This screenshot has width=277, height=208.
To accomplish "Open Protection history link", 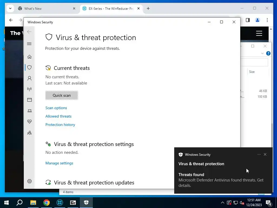I will coord(60,125).
